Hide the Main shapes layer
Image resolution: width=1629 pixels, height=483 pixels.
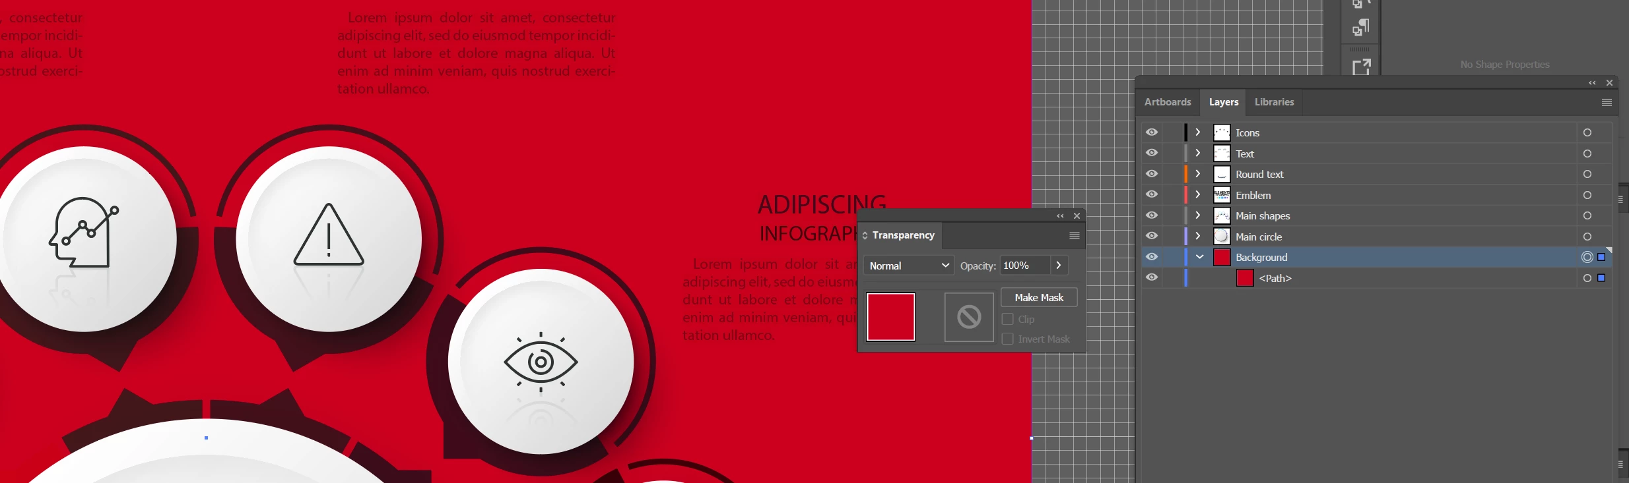click(x=1152, y=215)
